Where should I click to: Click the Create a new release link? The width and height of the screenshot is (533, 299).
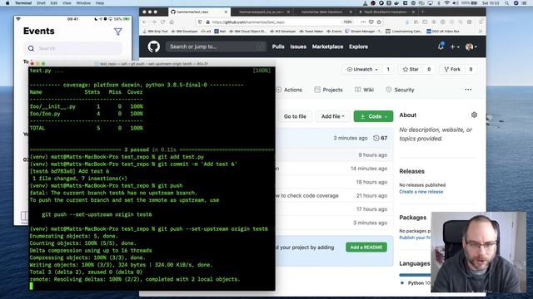point(421,192)
